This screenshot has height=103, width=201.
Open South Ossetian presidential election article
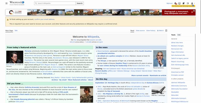(x=124, y=52)
